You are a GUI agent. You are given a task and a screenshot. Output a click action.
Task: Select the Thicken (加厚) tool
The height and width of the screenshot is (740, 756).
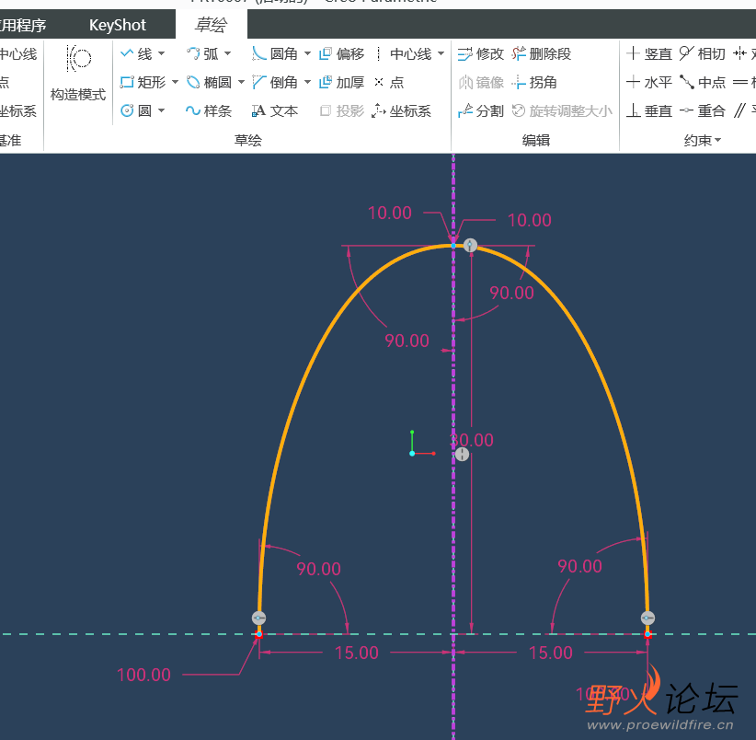(342, 83)
